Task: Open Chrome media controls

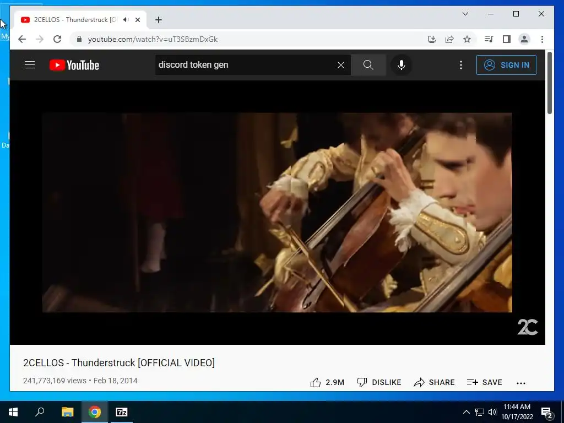Action: [x=489, y=39]
